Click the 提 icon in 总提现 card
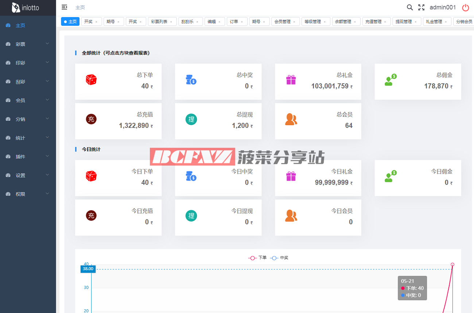The width and height of the screenshot is (474, 313). coord(191,119)
